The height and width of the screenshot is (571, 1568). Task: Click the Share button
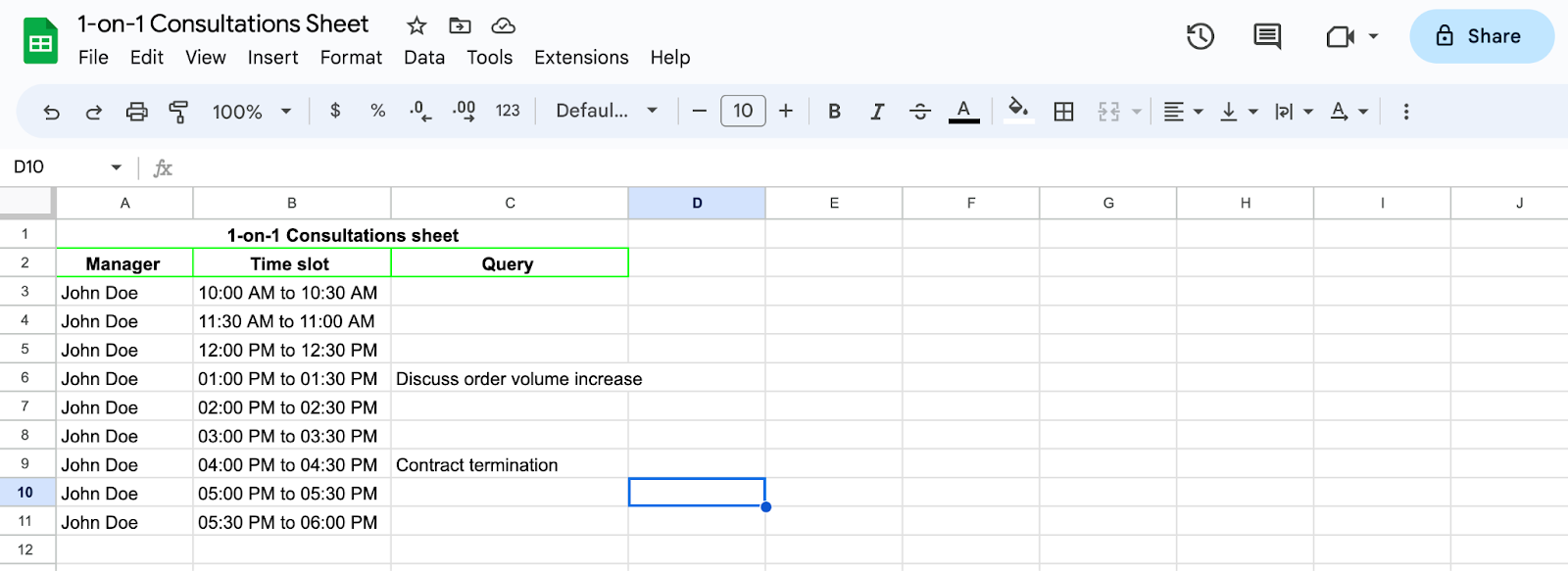[1482, 37]
